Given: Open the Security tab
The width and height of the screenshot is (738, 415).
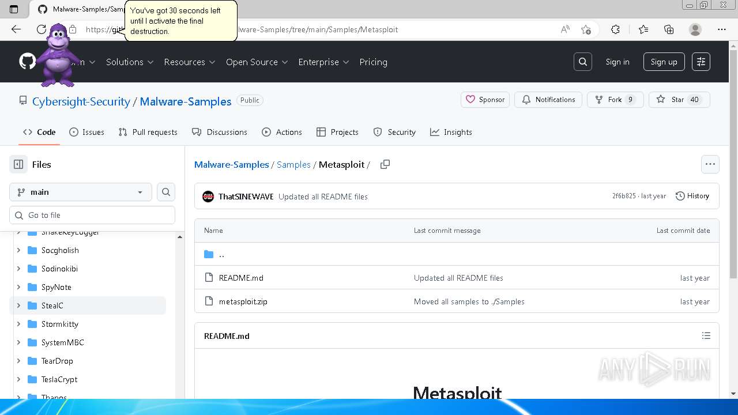Looking at the screenshot, I should pos(394,132).
